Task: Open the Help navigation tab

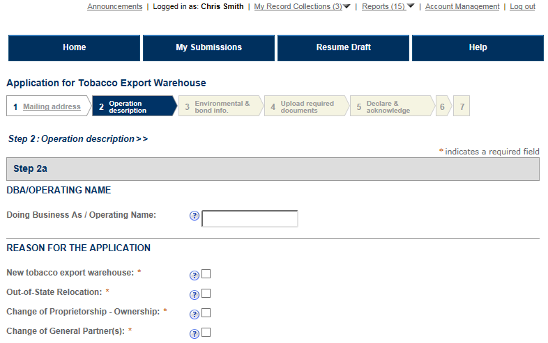Action: [478, 48]
